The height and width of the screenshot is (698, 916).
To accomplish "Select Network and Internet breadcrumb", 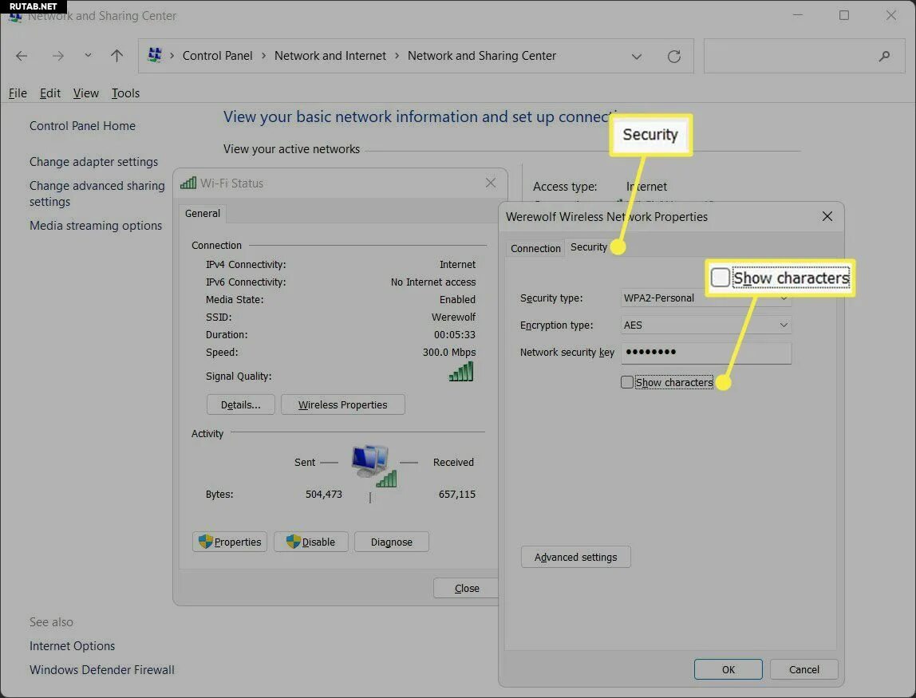I will click(330, 56).
